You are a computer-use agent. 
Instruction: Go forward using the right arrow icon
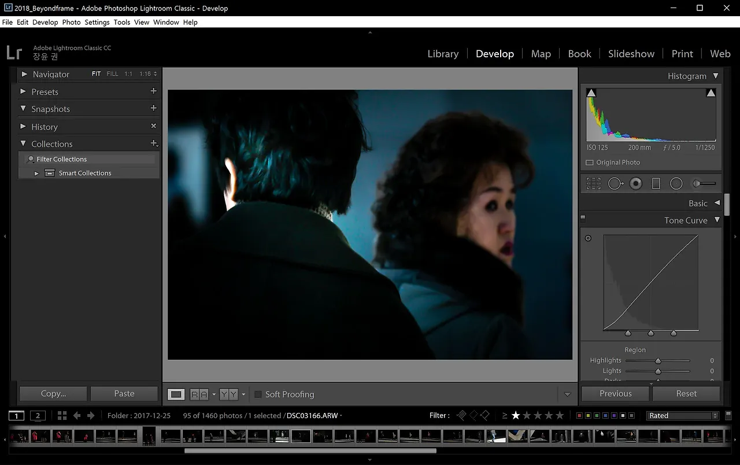click(x=91, y=415)
